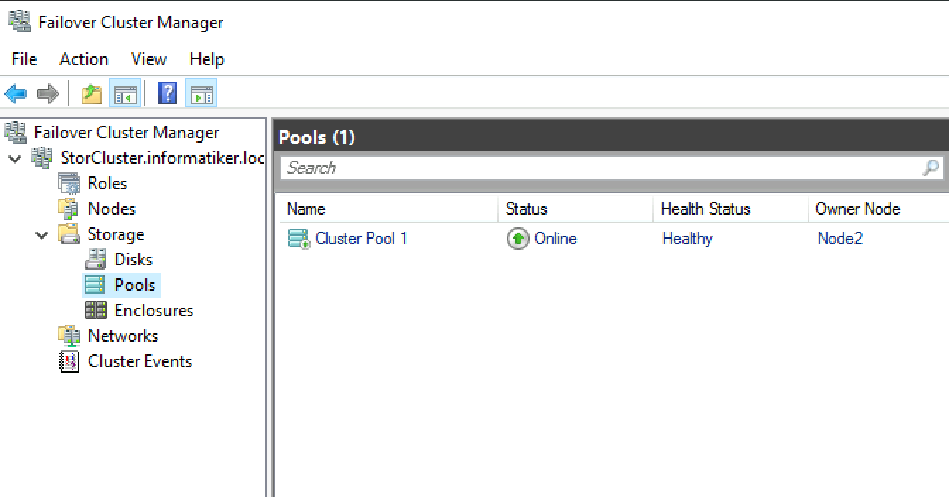Collapse the StorCluster.informatiker tree node
Viewport: 949px width, 497px height.
[16, 158]
